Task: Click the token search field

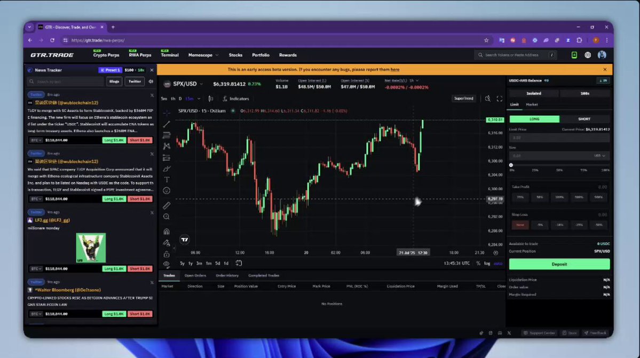Action: pyautogui.click(x=515, y=55)
